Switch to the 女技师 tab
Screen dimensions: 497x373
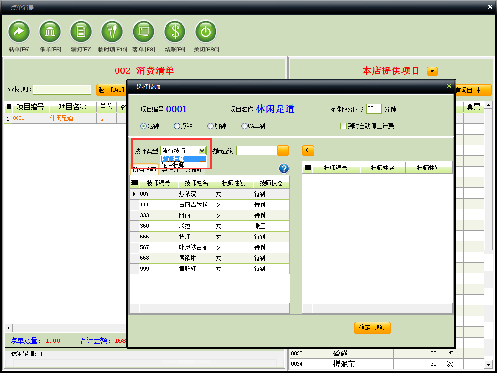coord(194,170)
